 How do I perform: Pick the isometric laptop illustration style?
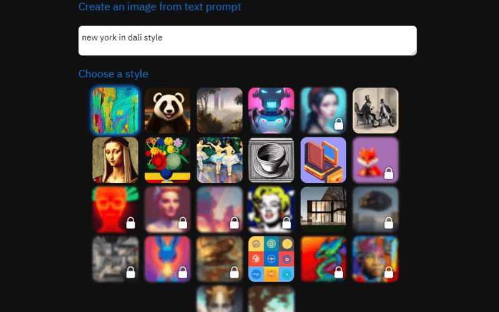pyautogui.click(x=323, y=160)
